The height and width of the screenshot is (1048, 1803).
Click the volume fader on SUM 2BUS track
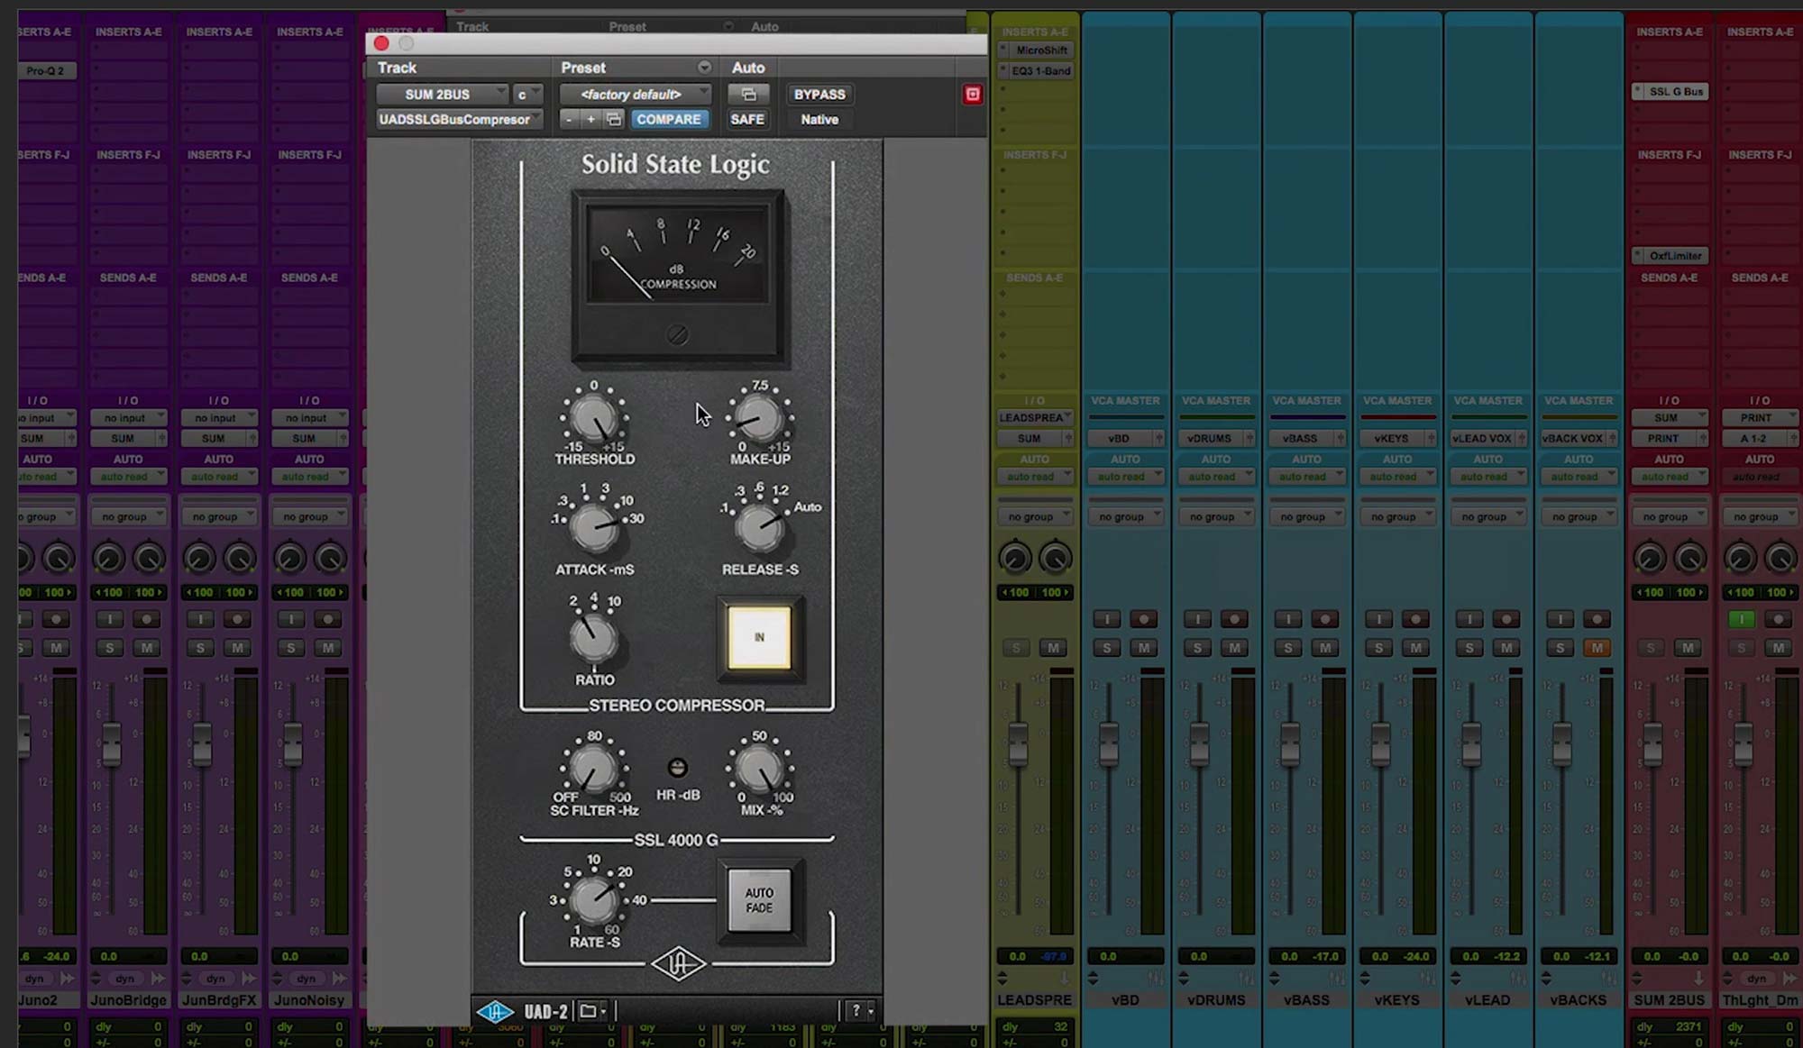point(1652,743)
